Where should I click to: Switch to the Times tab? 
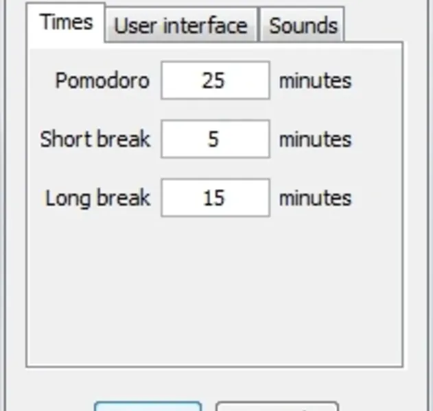pyautogui.click(x=66, y=22)
